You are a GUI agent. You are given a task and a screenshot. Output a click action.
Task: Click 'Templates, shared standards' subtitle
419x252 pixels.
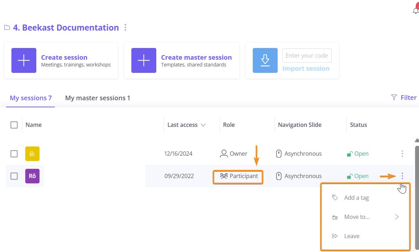(194, 65)
